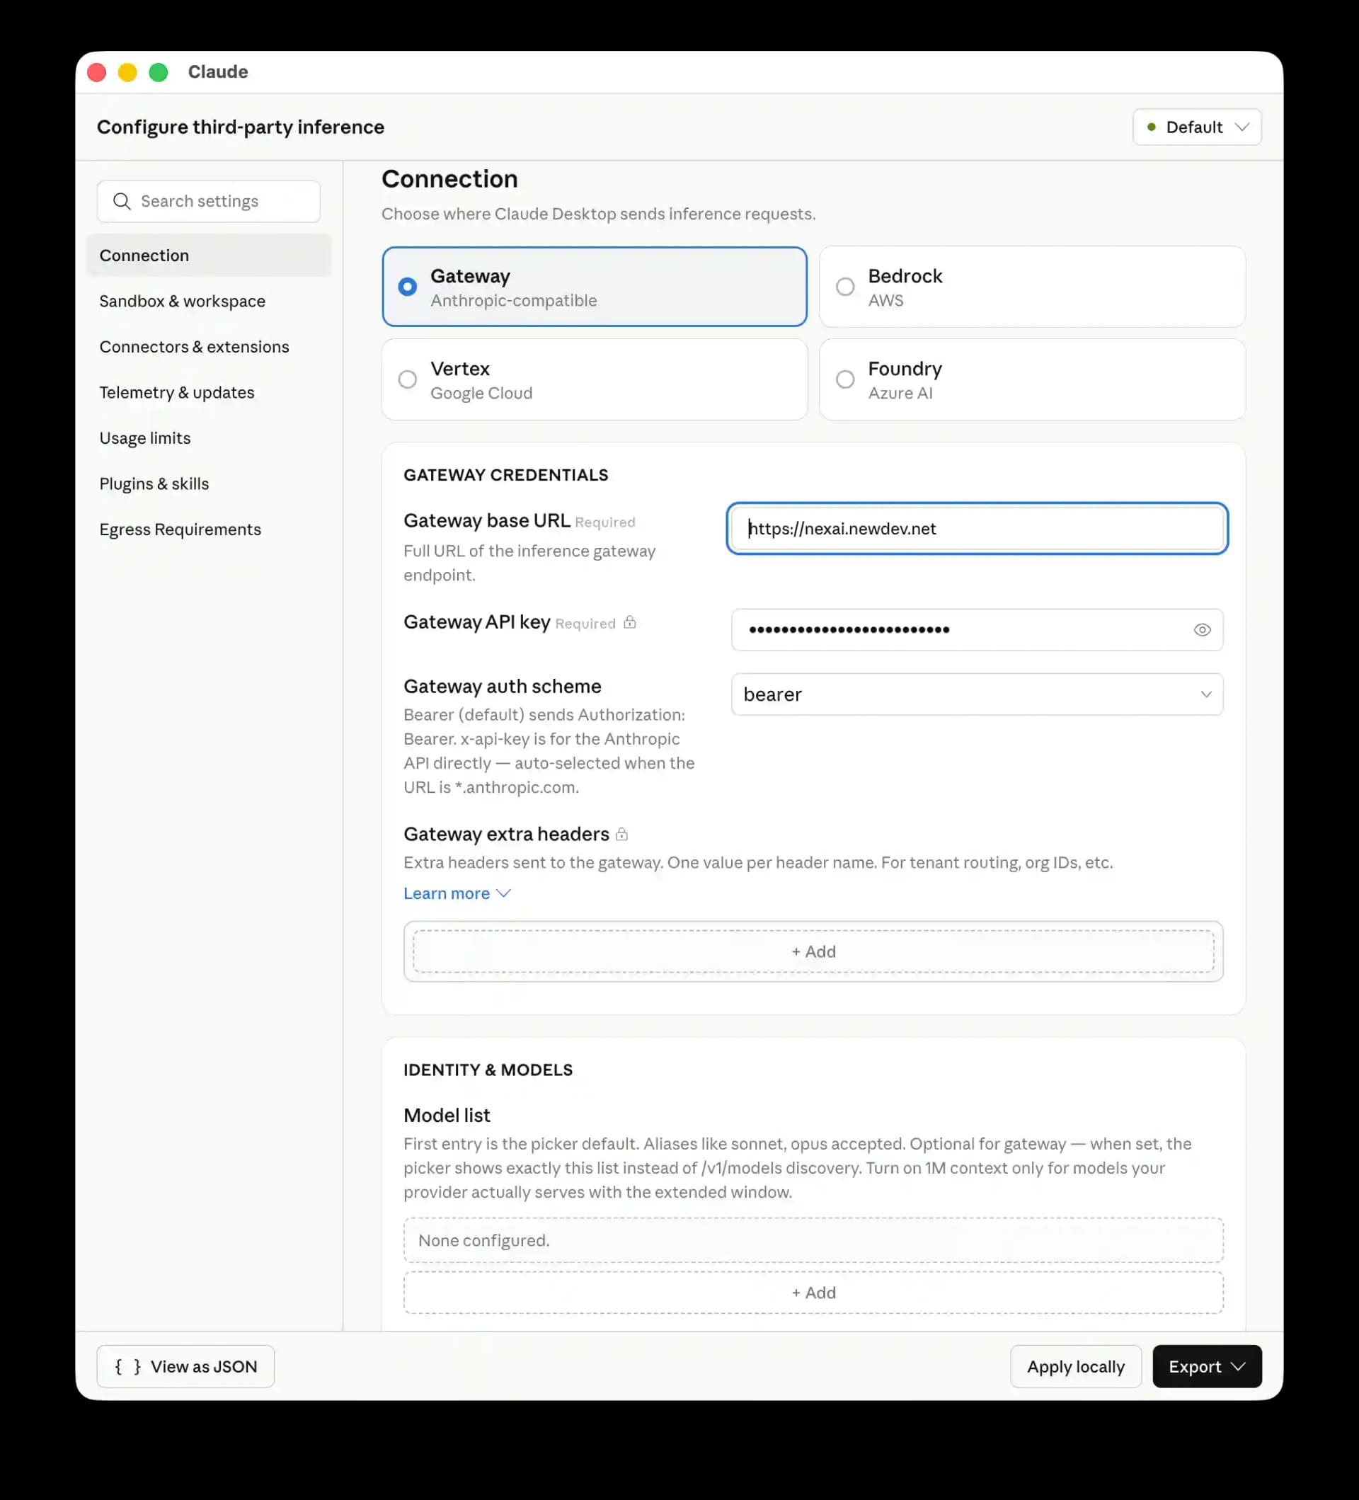Focus the Search settings field
The width and height of the screenshot is (1359, 1500).
point(208,201)
